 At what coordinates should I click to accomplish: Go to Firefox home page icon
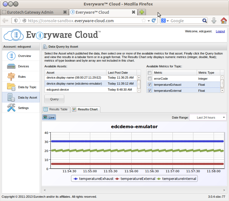(x=224, y=21)
